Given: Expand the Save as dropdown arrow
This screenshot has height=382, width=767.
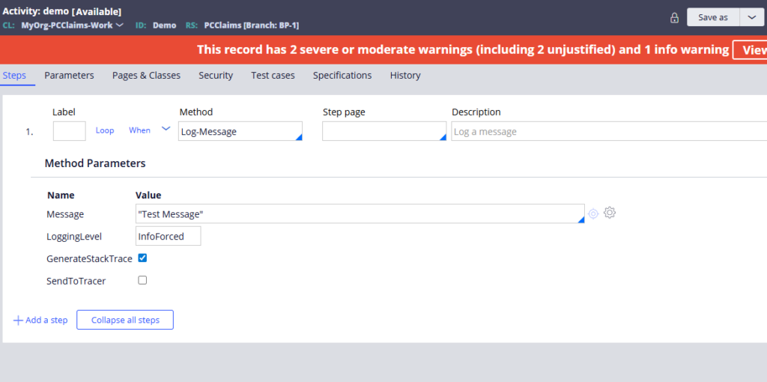Looking at the screenshot, I should click(752, 17).
